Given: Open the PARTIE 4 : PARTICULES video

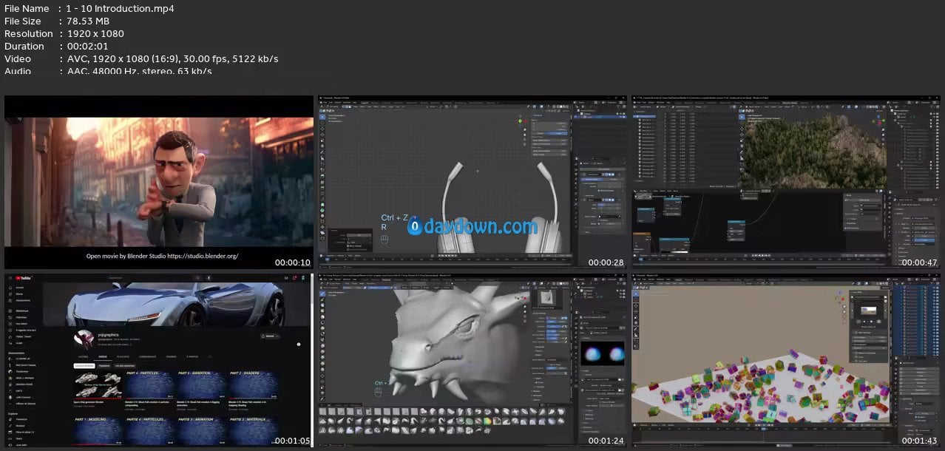Looking at the screenshot, I should (x=149, y=431).
